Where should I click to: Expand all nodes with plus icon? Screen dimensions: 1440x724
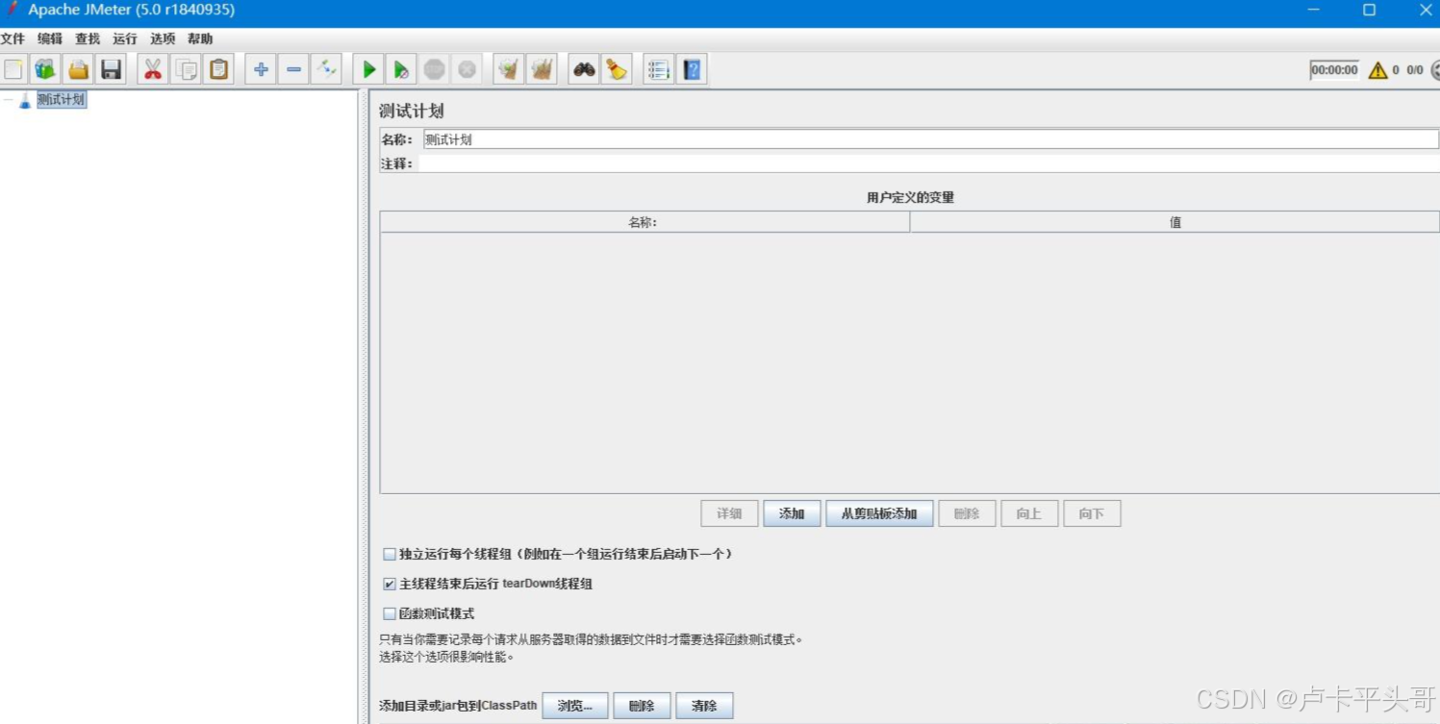click(261, 69)
